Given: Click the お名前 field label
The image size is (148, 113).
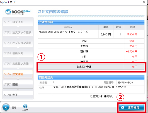Looking at the screenshot, I should 43,82.
